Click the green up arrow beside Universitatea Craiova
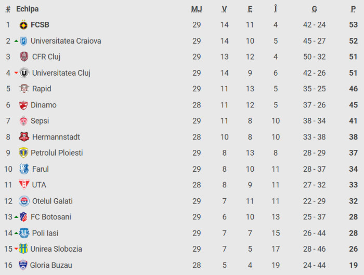 click(x=16, y=41)
